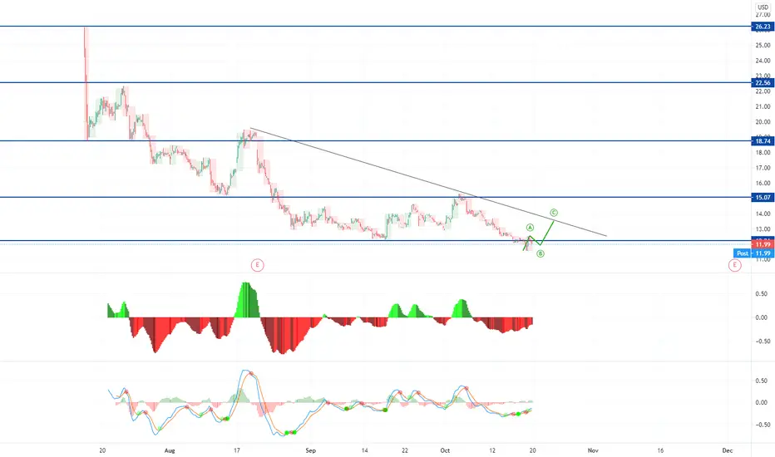
Task: Click the Aug date on time axis
Action: pos(170,450)
